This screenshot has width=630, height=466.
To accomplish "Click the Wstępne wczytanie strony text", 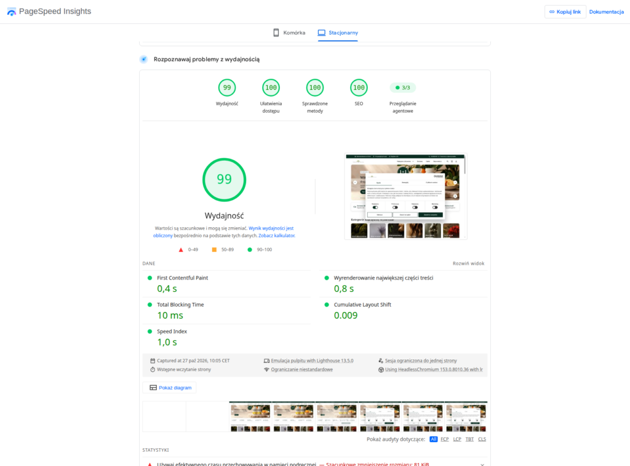I will coord(183,369).
